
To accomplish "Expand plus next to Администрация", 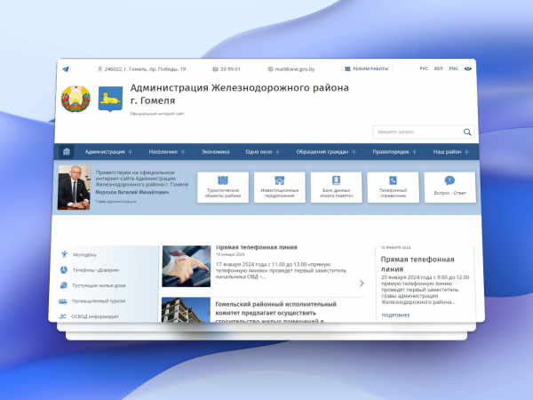I will pos(131,152).
